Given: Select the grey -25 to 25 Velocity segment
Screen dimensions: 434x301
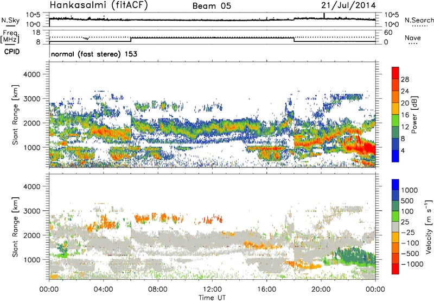Looking at the screenshot, I should point(395,227).
